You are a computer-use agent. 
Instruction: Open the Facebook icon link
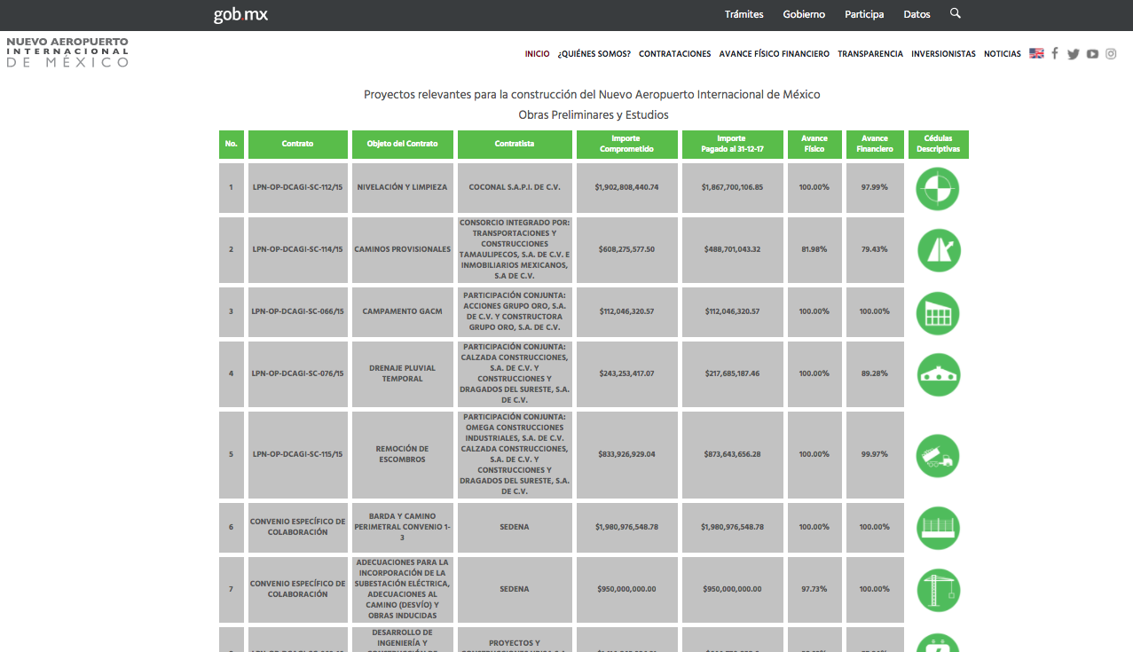[x=1055, y=53]
